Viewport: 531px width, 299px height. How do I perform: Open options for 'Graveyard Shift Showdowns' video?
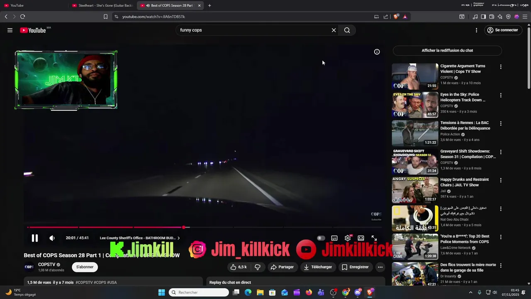pos(501,152)
